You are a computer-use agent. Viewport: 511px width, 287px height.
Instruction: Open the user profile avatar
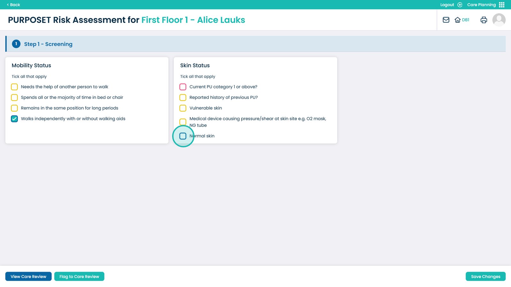pyautogui.click(x=499, y=20)
